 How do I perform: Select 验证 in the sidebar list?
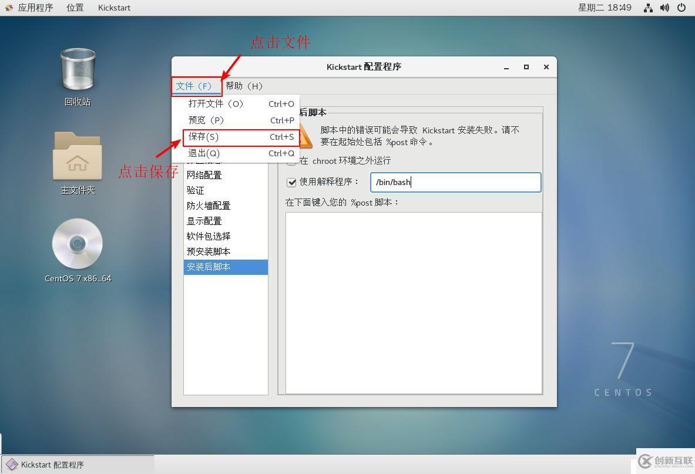pyautogui.click(x=226, y=190)
